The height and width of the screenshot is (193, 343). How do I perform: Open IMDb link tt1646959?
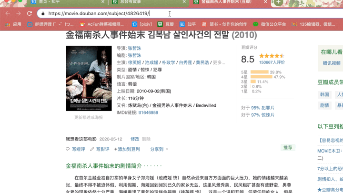[148, 112]
